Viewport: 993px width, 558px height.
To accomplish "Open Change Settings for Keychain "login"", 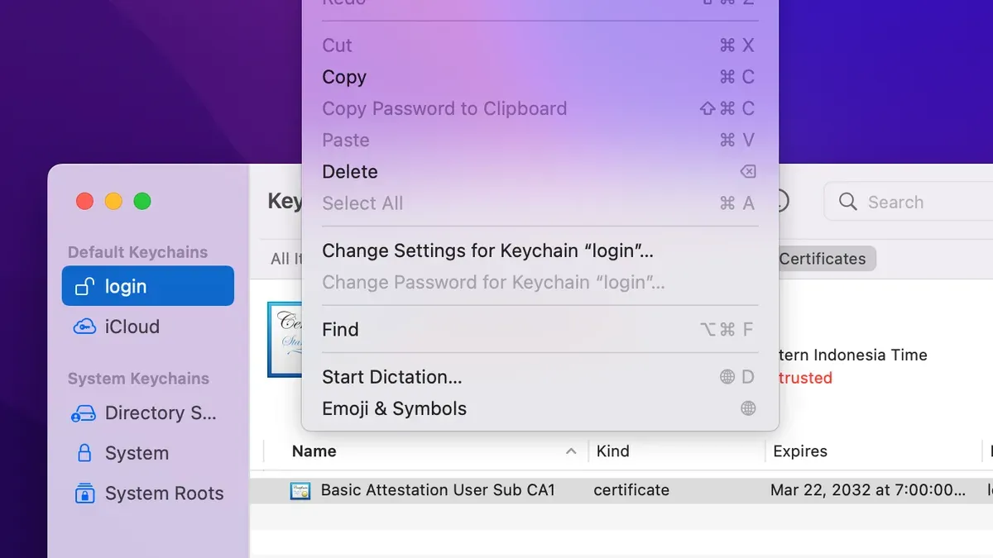I will [x=540, y=250].
